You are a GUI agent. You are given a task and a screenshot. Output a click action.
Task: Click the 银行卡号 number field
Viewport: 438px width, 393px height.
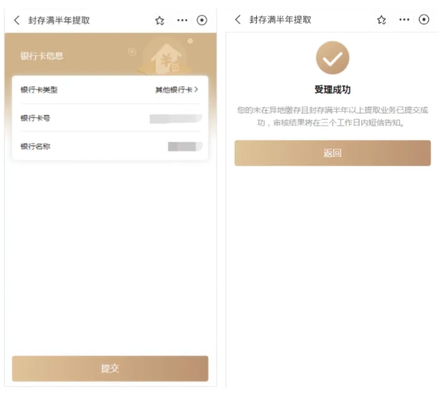pyautogui.click(x=176, y=119)
